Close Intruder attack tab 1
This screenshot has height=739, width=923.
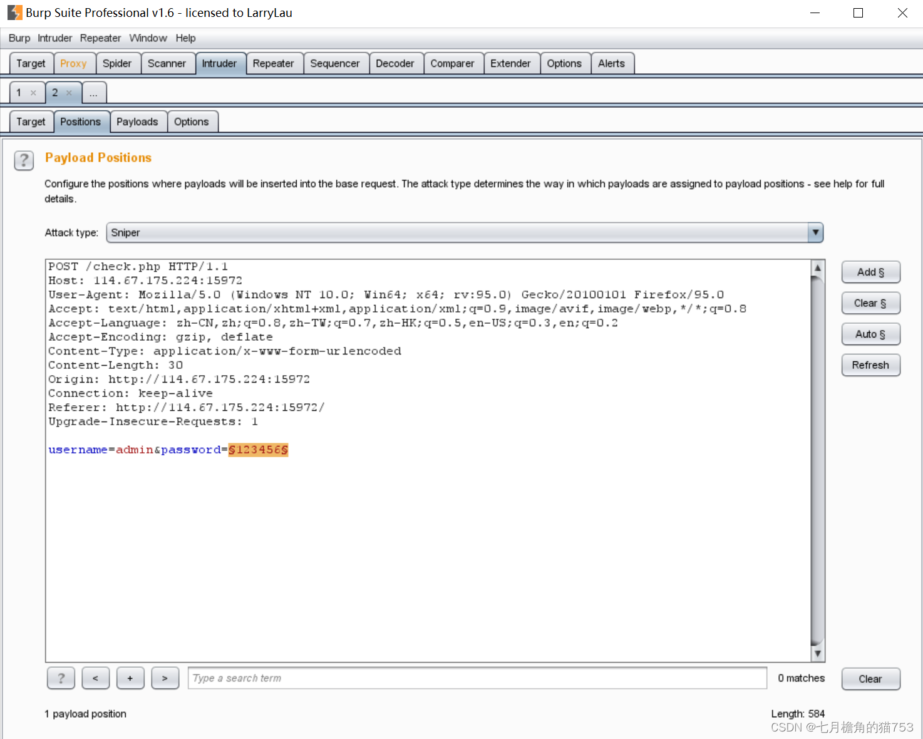(x=33, y=93)
